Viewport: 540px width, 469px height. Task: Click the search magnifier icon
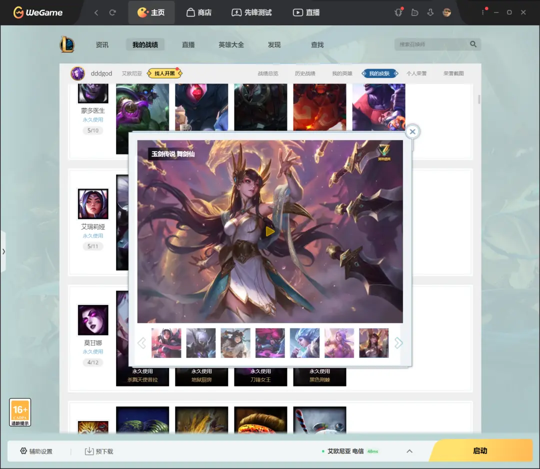[x=473, y=44]
